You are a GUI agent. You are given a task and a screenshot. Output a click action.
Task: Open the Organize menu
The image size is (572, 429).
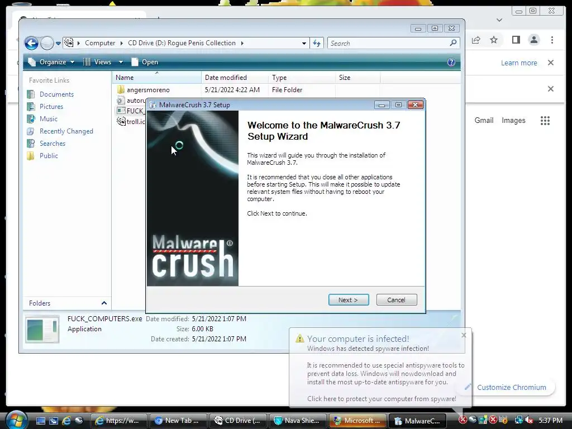point(51,62)
